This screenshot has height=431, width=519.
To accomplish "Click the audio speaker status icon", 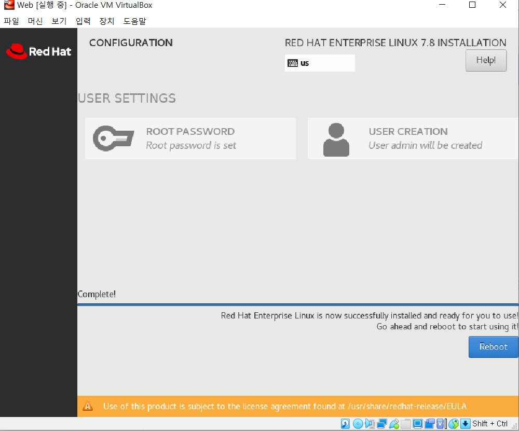I will click(370, 424).
